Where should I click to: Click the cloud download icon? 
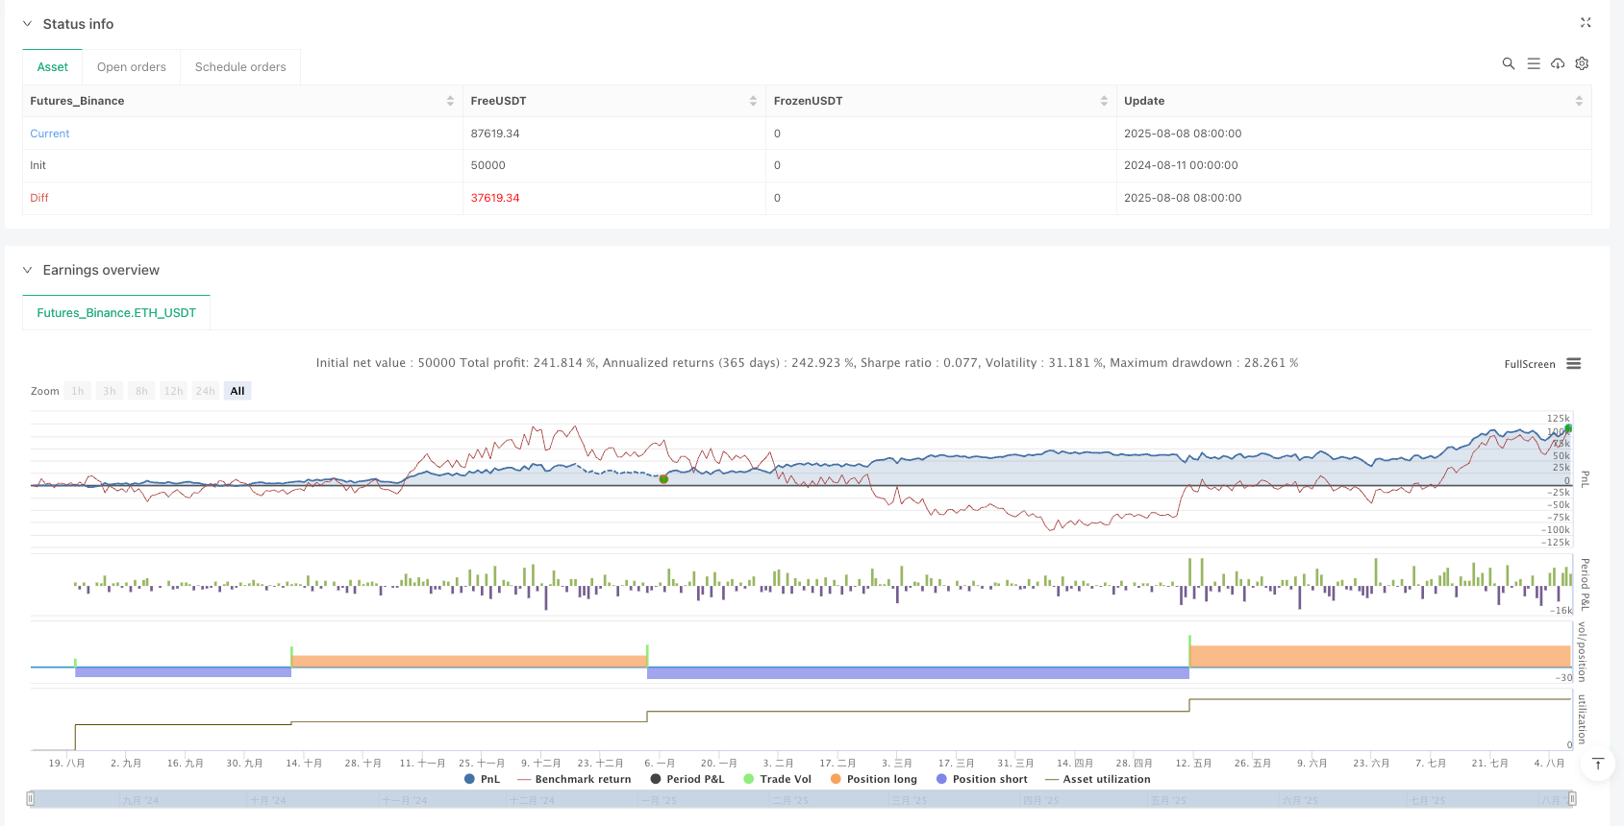pos(1558,63)
